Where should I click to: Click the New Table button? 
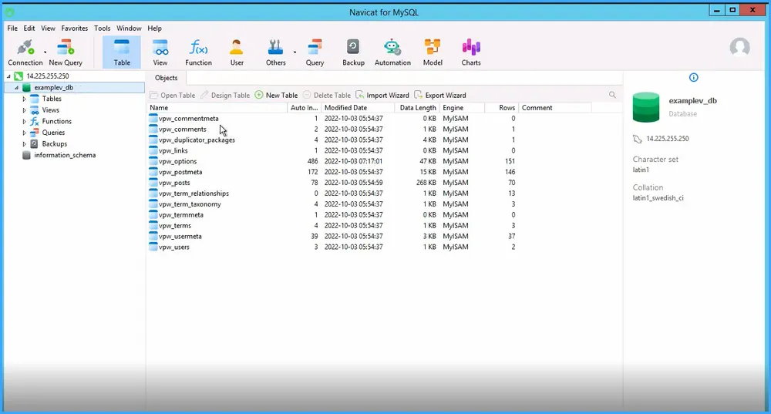coord(276,96)
